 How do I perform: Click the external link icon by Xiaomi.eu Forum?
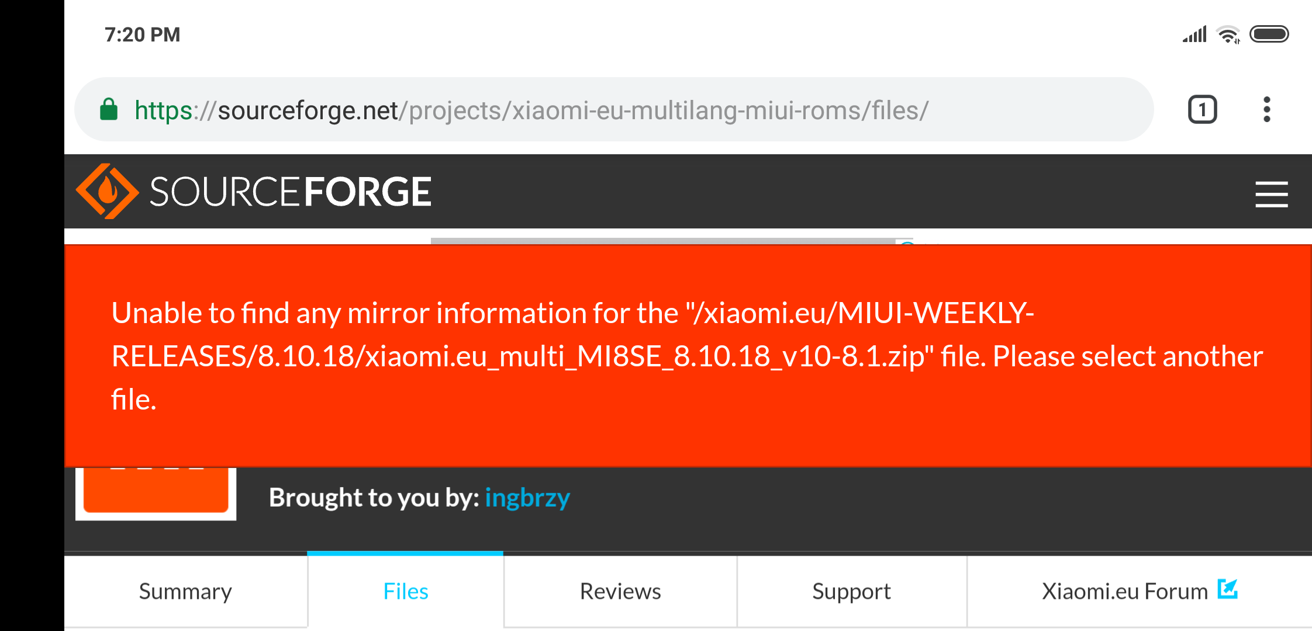click(x=1228, y=589)
